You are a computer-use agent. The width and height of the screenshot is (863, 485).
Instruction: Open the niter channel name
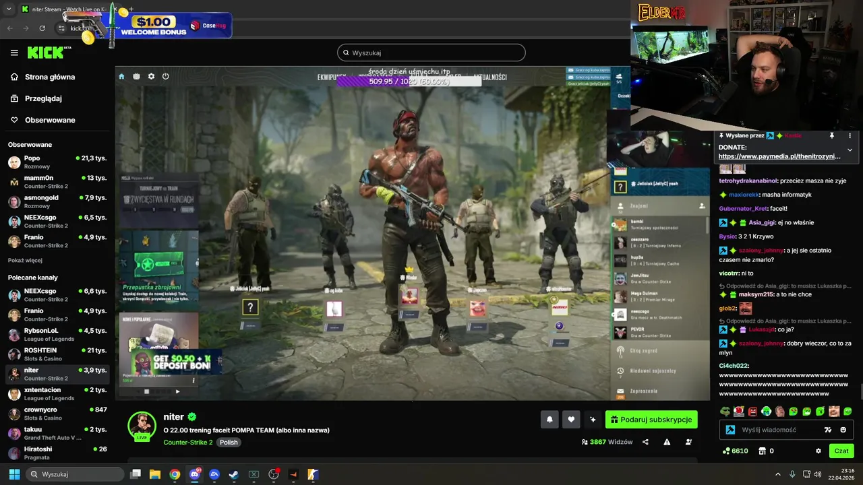click(x=173, y=417)
